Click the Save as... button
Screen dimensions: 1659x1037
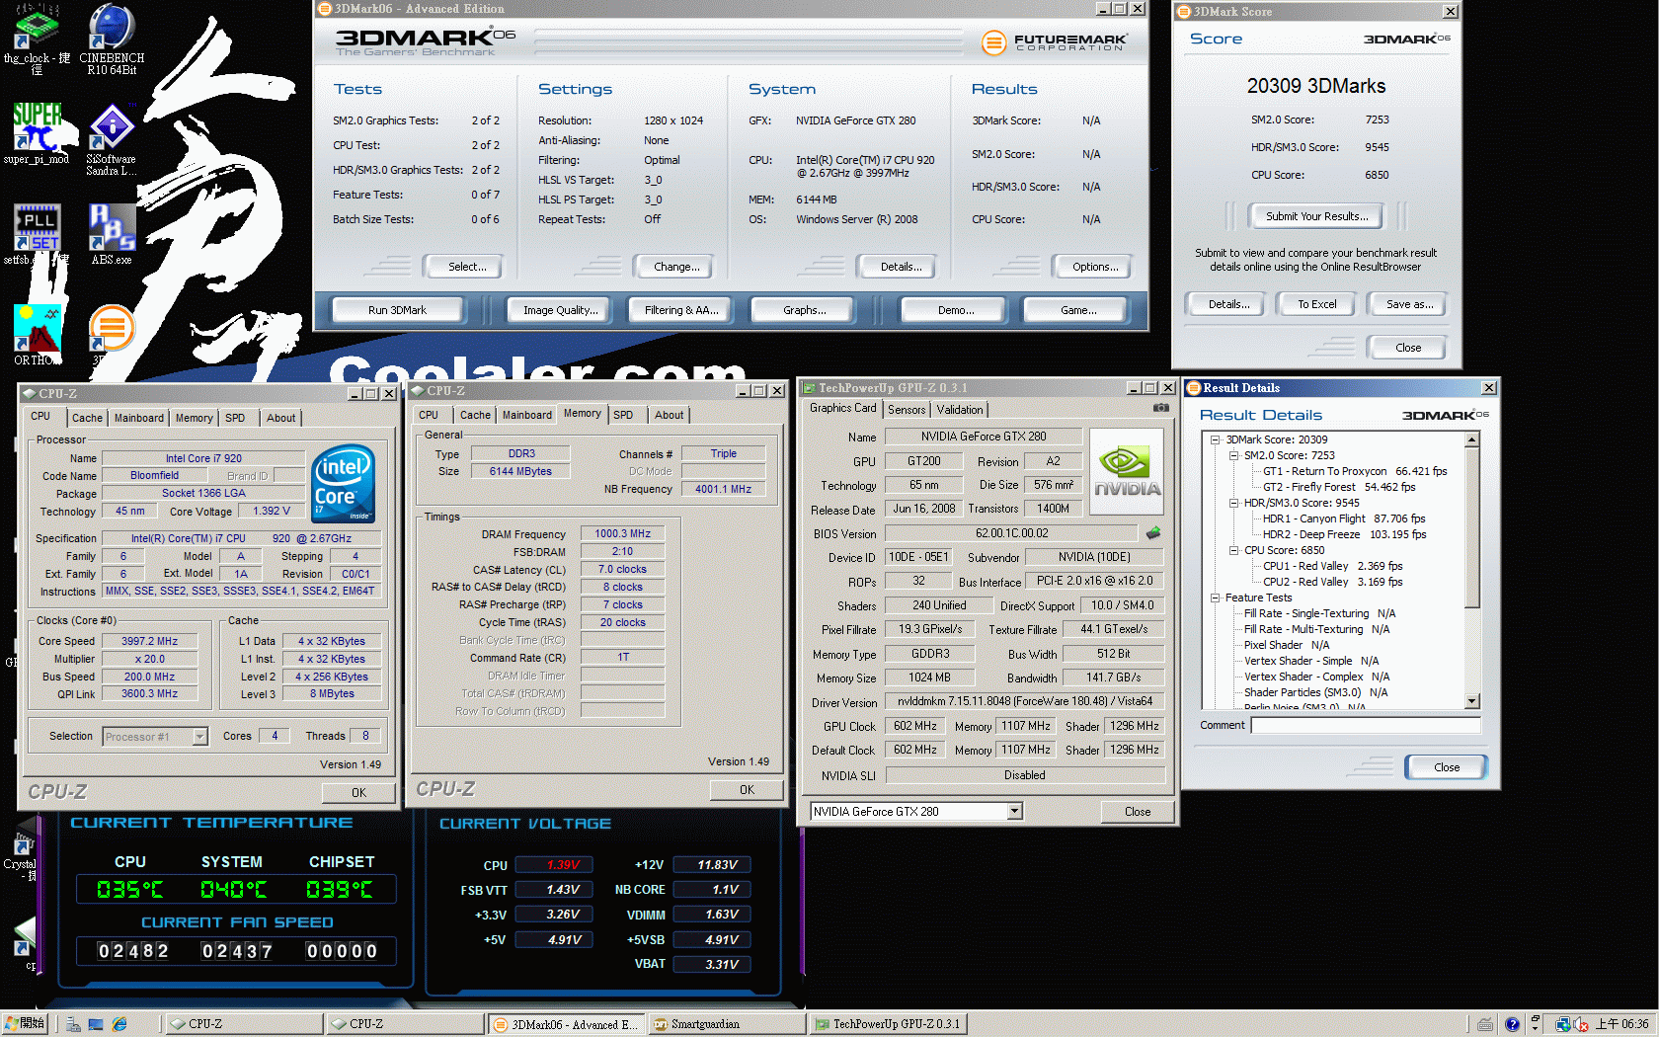[1409, 304]
